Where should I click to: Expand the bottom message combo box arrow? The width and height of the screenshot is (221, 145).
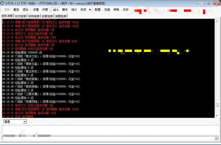216,138
